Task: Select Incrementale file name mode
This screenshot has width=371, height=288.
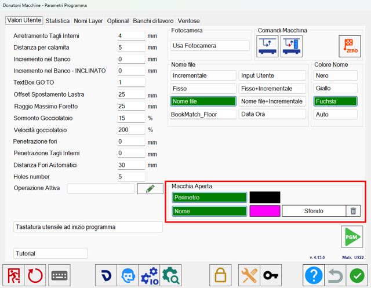Action: [203, 75]
